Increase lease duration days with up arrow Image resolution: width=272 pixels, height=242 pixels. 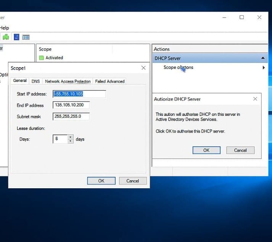[70, 137]
